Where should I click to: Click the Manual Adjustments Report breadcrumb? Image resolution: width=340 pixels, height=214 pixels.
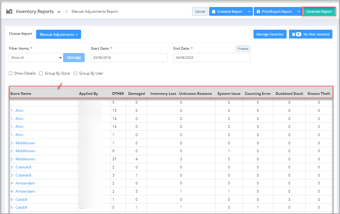(95, 12)
